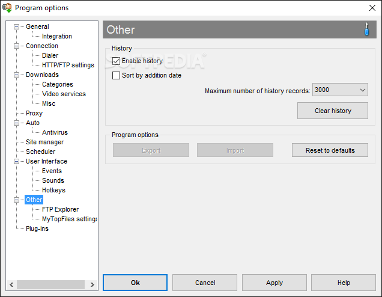This screenshot has width=382, height=297.
Task: Open Maximum number of history records dropdown
Action: pyautogui.click(x=340, y=90)
